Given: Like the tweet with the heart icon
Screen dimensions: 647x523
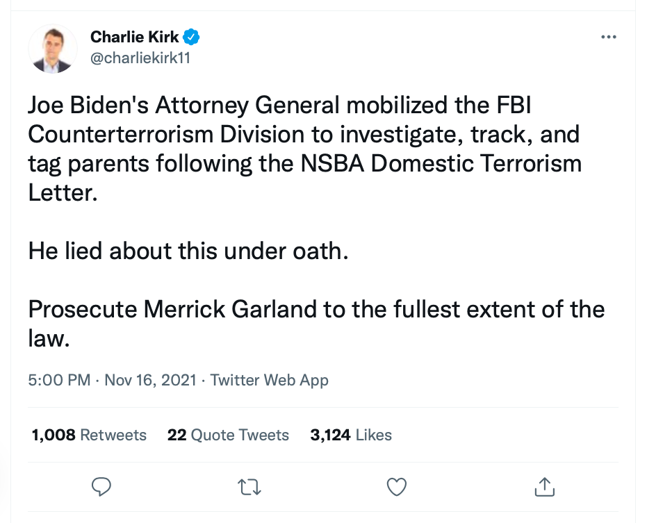Looking at the screenshot, I should click(x=397, y=486).
